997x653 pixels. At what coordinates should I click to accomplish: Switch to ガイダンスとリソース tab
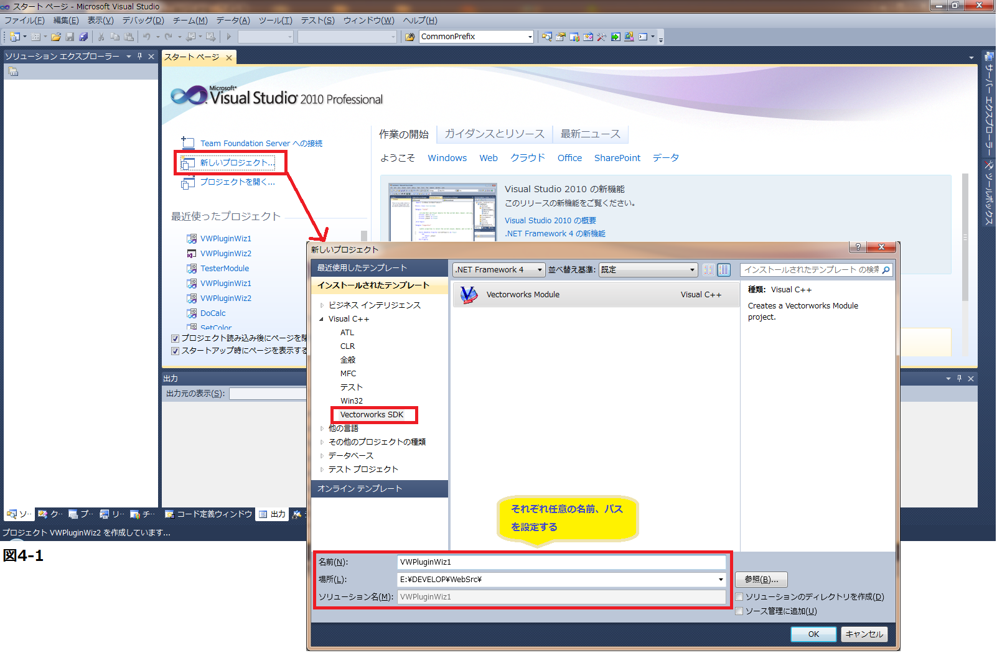(x=494, y=134)
